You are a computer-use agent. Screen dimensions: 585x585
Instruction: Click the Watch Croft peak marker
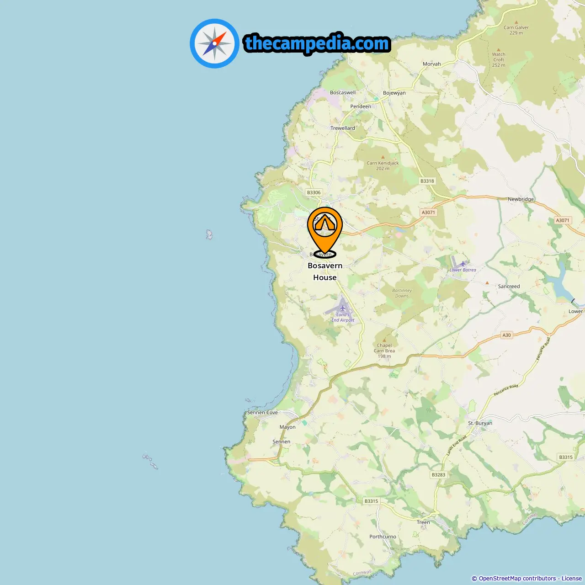[499, 49]
